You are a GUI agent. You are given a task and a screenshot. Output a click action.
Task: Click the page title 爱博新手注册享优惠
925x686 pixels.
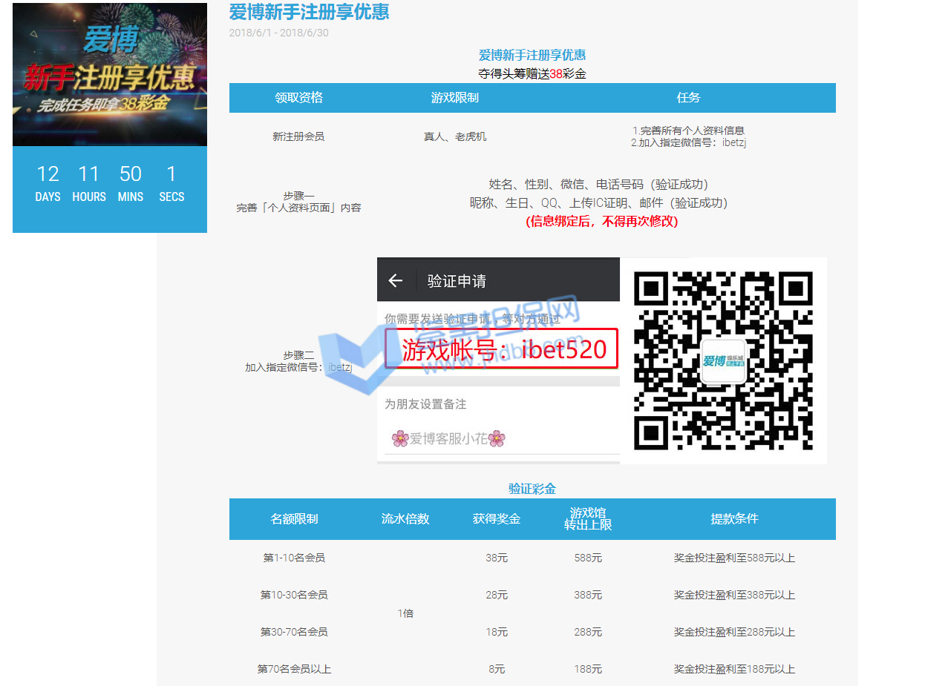click(309, 12)
